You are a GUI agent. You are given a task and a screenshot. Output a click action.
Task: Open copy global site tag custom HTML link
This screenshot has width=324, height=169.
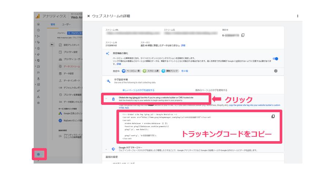(200, 106)
